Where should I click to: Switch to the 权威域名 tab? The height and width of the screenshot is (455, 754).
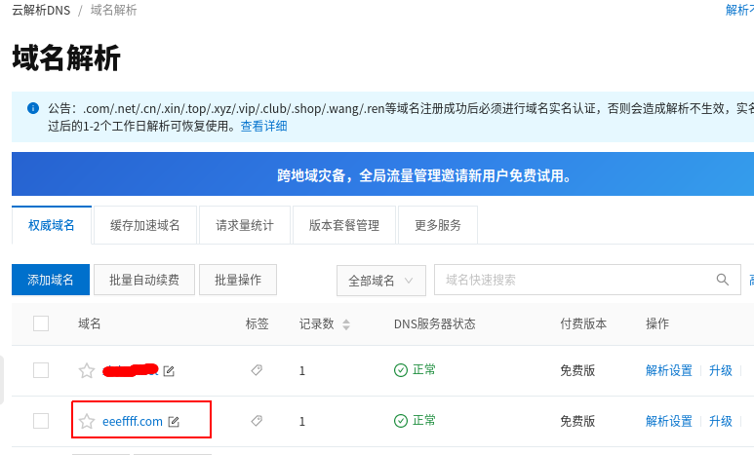point(52,225)
